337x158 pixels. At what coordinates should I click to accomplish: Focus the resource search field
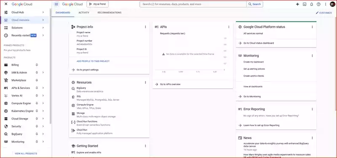coord(193,4)
